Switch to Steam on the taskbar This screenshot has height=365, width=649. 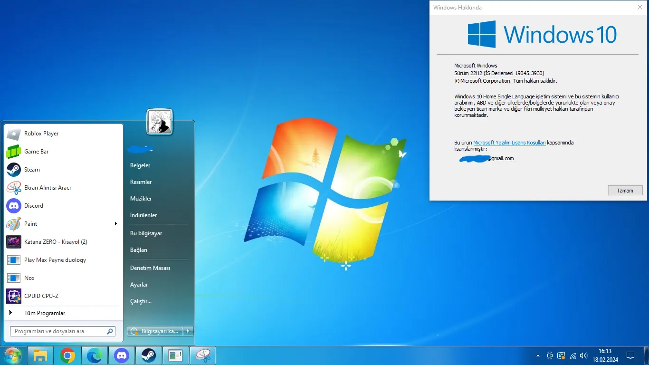(x=149, y=355)
